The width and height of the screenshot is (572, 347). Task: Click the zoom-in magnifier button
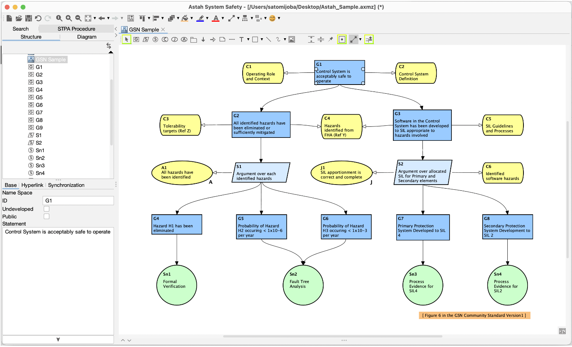coord(69,18)
